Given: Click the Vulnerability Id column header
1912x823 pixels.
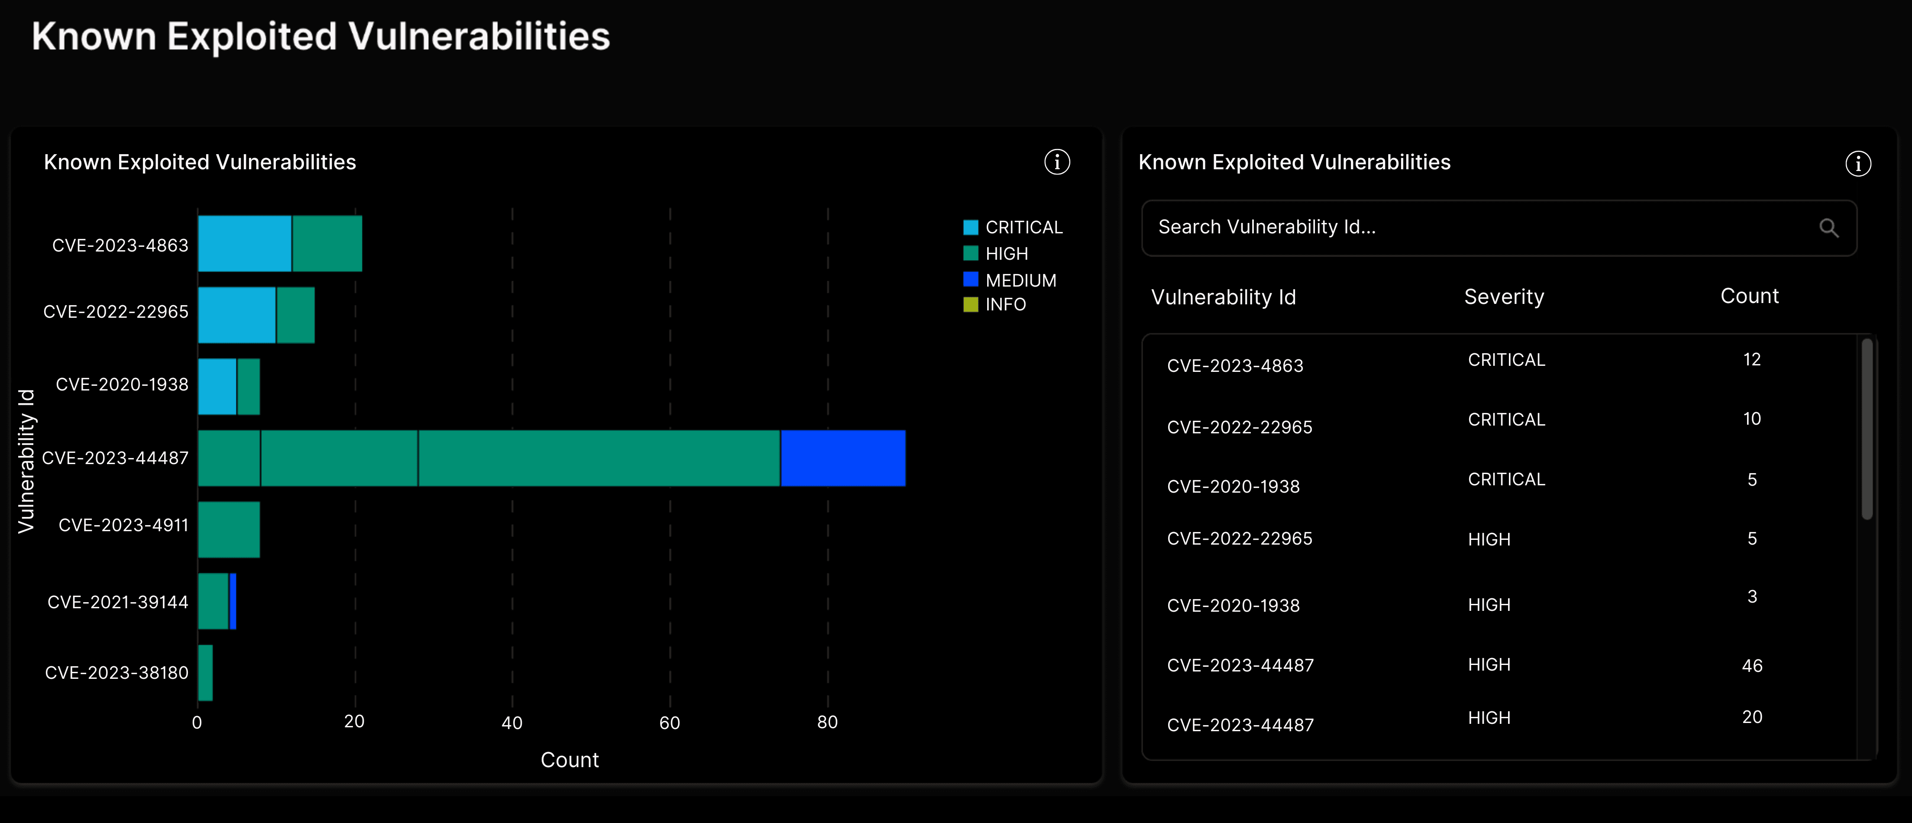Looking at the screenshot, I should coord(1223,297).
